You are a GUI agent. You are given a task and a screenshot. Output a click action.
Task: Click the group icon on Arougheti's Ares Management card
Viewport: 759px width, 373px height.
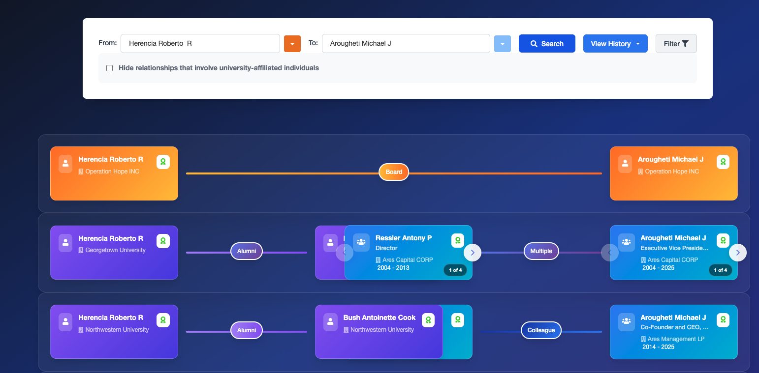point(627,321)
